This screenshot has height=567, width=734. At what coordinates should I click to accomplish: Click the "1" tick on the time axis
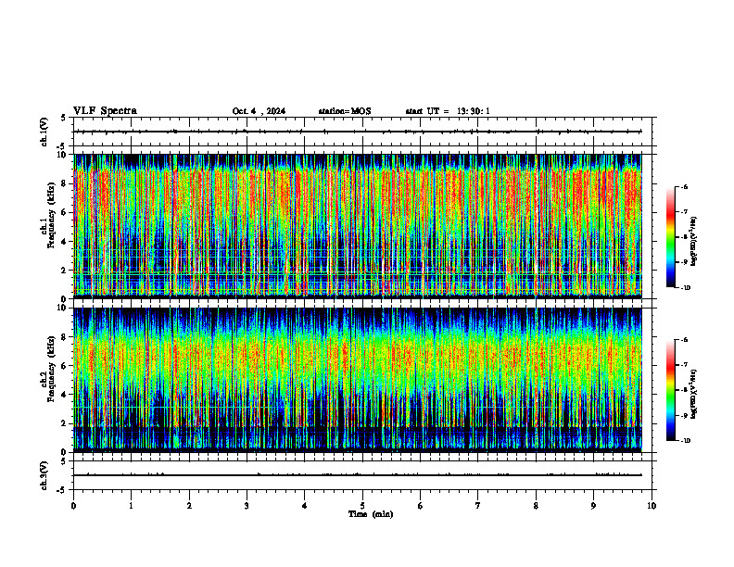pos(131,506)
